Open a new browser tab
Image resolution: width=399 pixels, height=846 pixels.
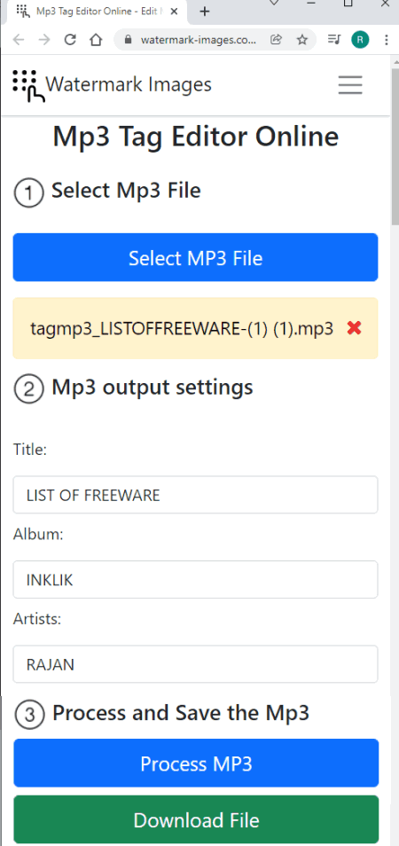click(x=204, y=12)
